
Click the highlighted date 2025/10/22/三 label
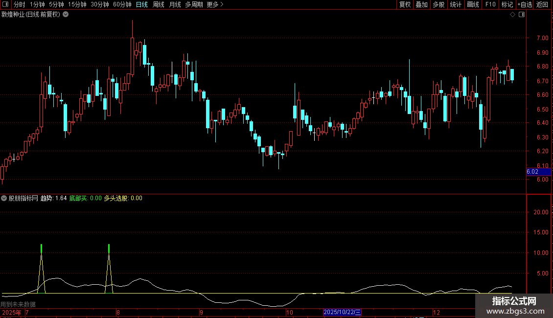(342, 312)
